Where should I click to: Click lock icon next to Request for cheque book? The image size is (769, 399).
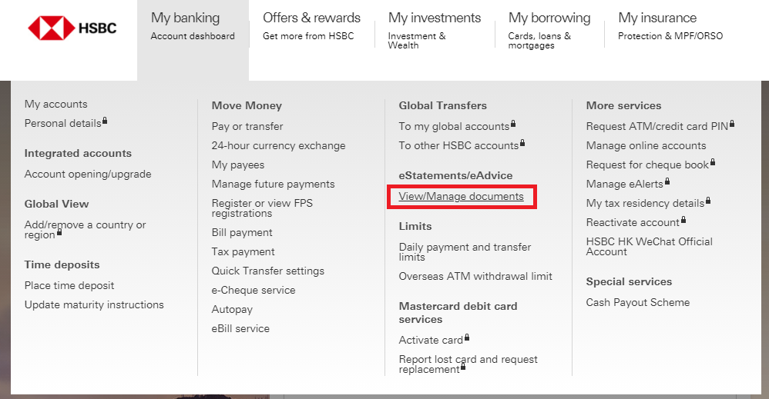pos(713,162)
